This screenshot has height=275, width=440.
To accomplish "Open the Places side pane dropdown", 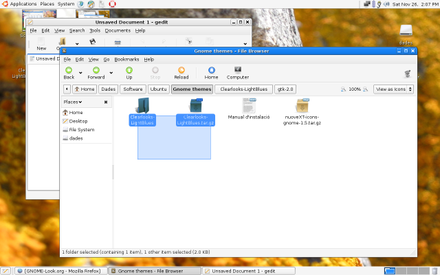I will point(73,102).
